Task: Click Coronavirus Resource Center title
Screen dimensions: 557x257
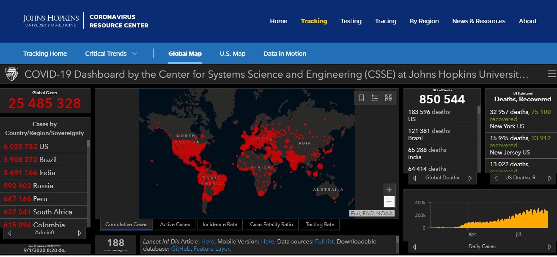Action: point(119,21)
